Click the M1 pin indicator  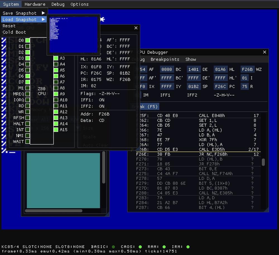pyautogui.click(x=28, y=88)
